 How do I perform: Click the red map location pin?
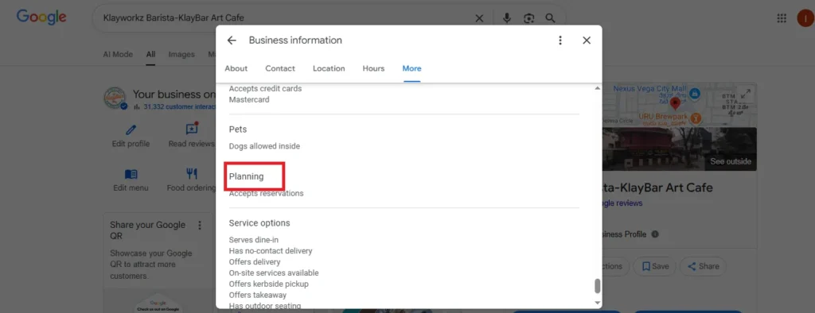676,104
